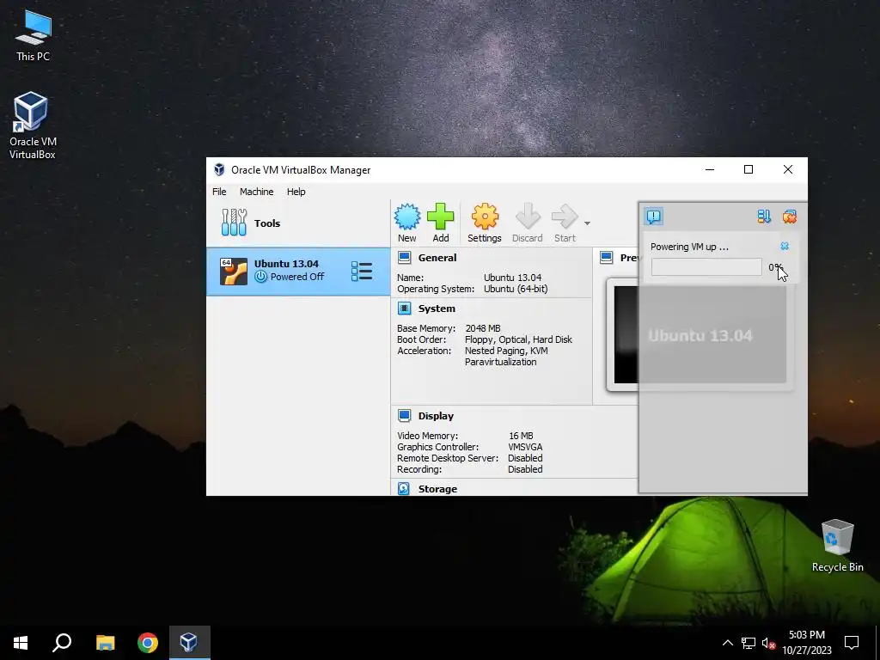Image resolution: width=880 pixels, height=660 pixels.
Task: Cancel the Powering VM up notification
Action: click(x=785, y=247)
